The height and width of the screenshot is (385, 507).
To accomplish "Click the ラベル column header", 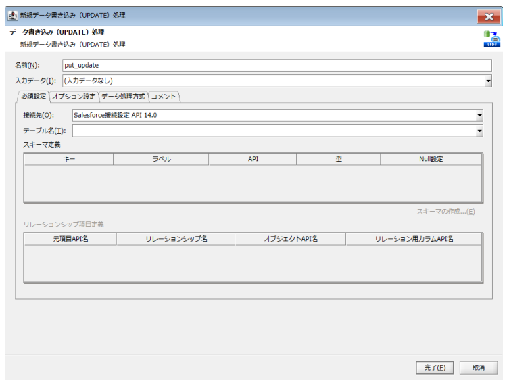I will (161, 159).
